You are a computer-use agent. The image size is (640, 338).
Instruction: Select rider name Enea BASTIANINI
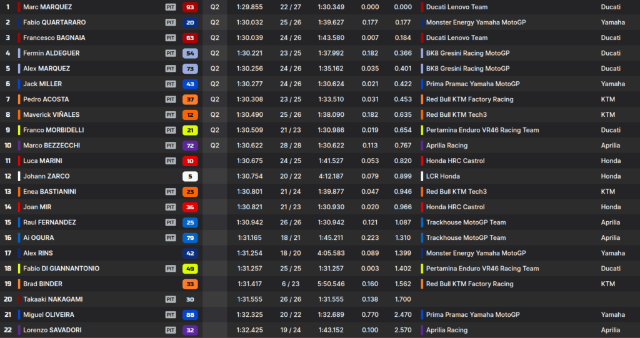tap(49, 191)
